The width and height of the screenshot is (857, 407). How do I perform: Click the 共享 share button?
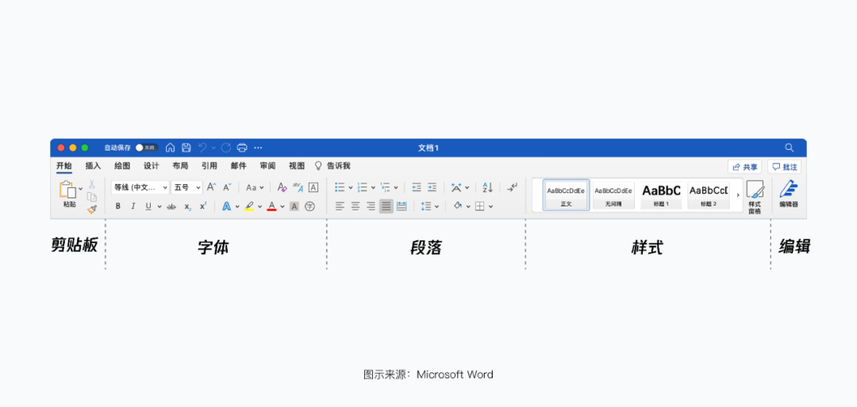[745, 167]
